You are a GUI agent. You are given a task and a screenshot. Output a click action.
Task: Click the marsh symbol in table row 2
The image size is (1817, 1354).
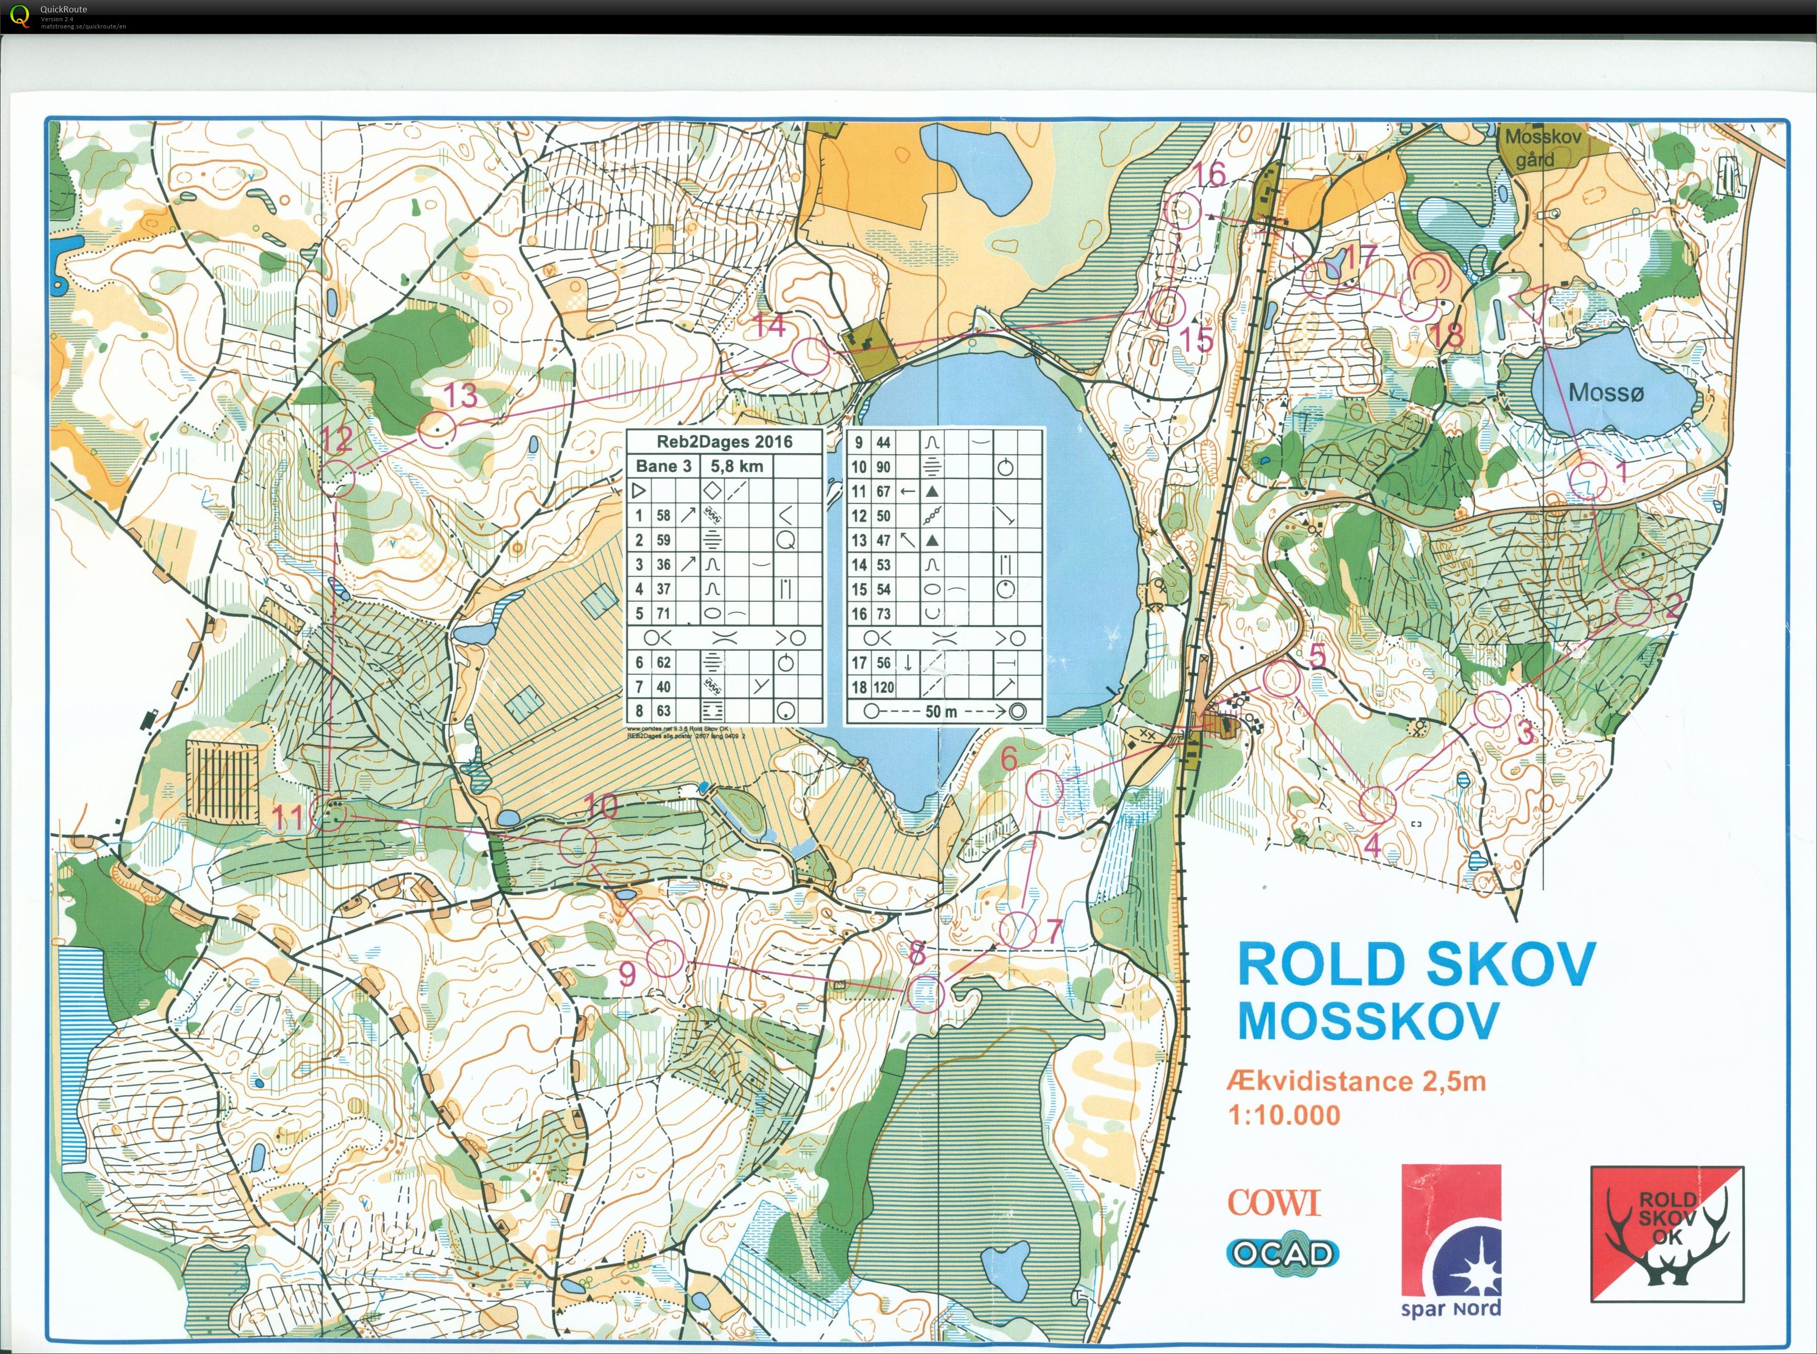tap(712, 539)
